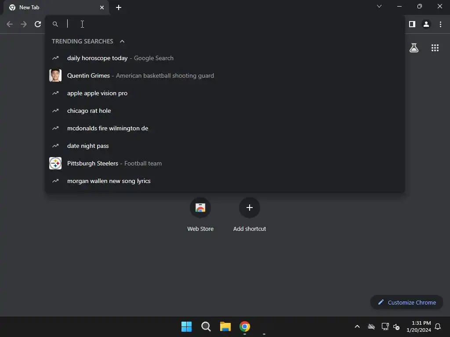The image size is (450, 337).
Task: Choose 'morgan wallen new song lyrics' suggestion
Action: click(x=225, y=181)
